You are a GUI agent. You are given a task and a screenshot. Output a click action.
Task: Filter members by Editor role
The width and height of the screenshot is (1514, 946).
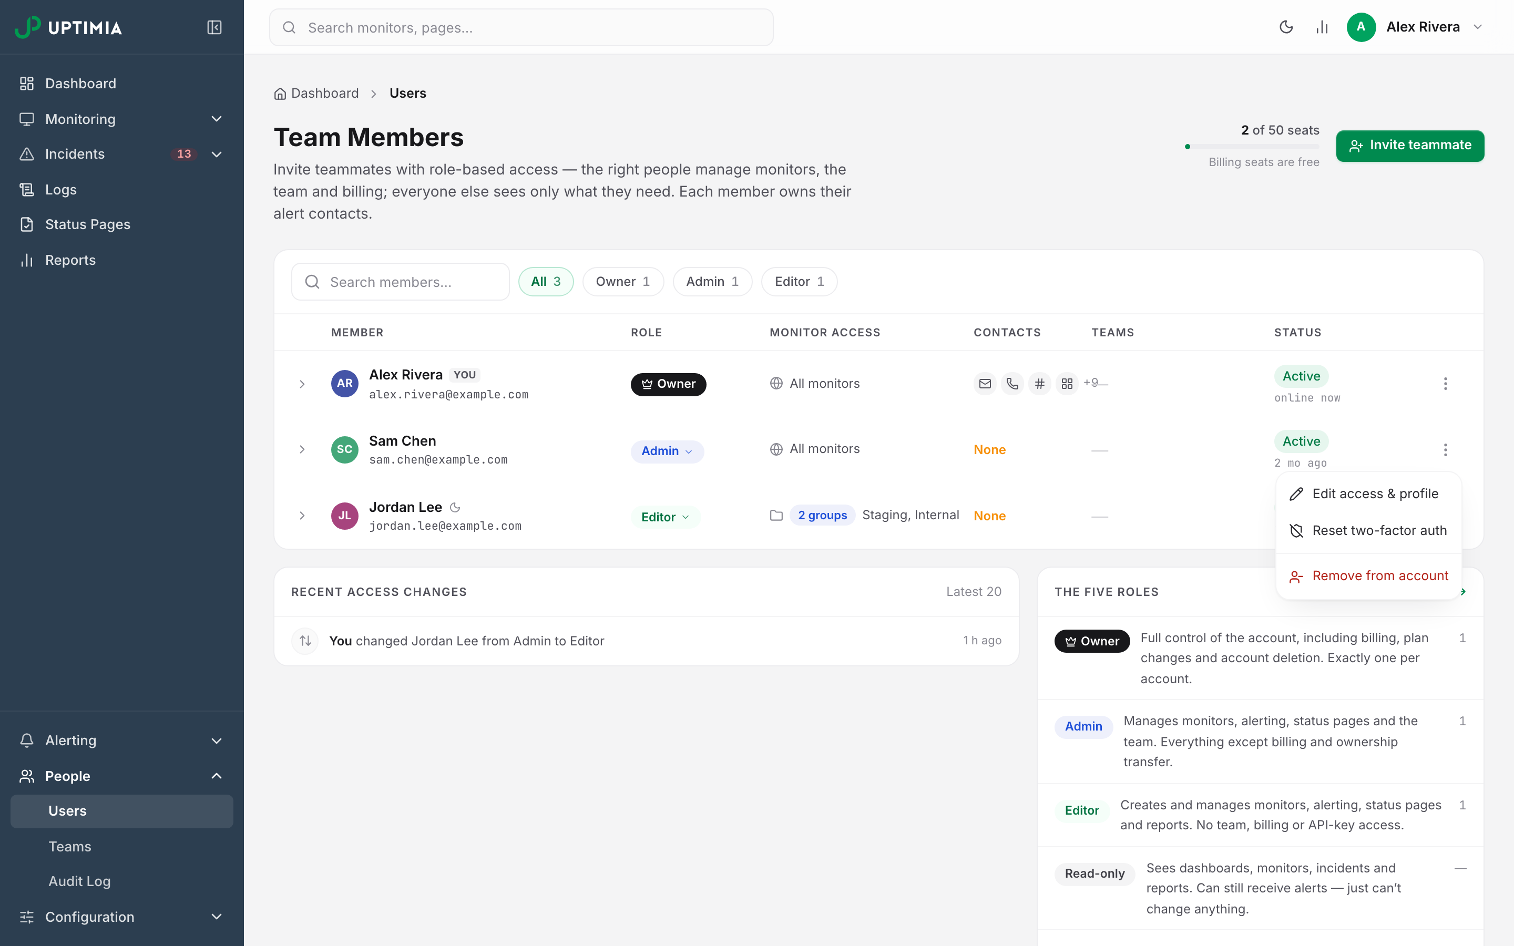click(x=799, y=282)
